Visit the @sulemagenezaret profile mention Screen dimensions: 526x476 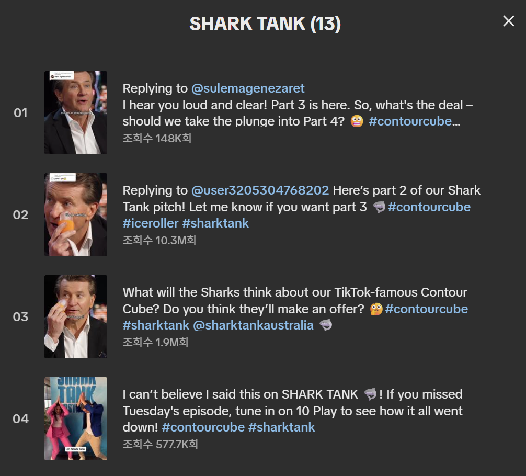pos(248,88)
